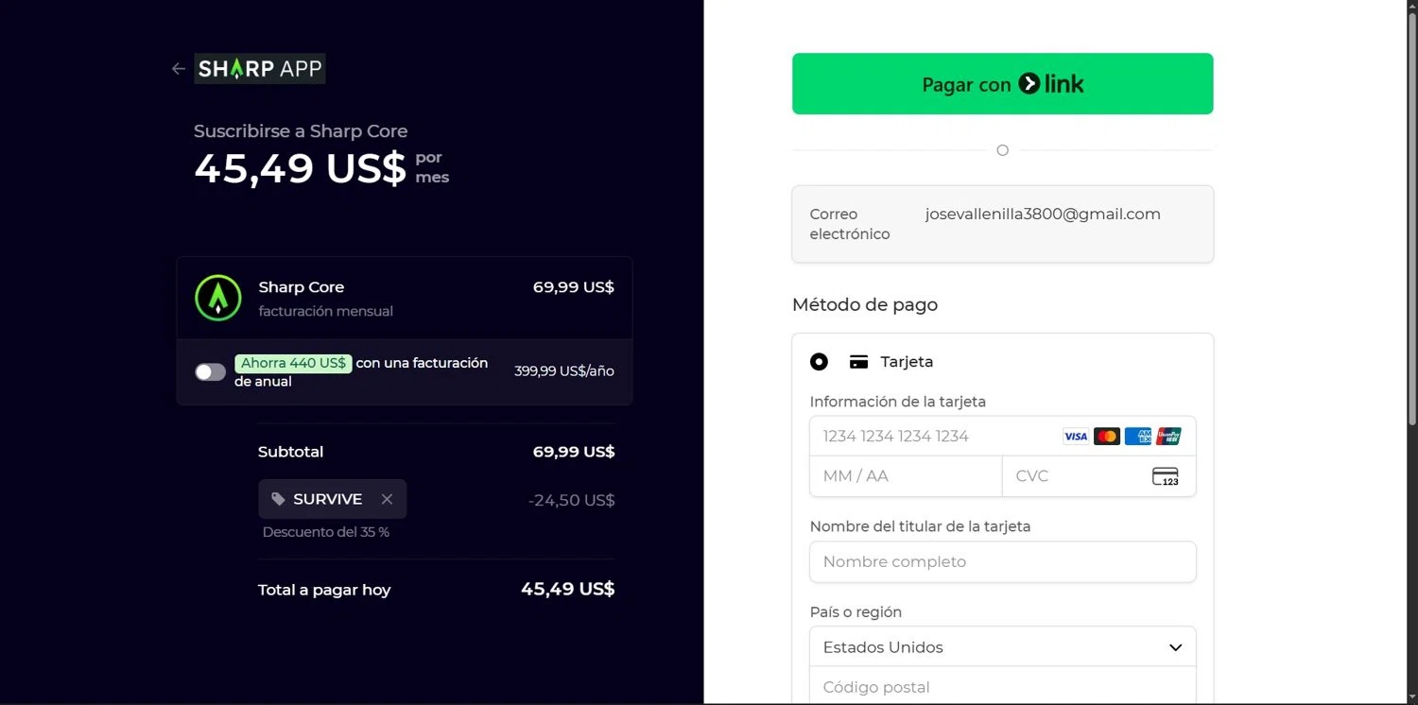Click the tag icon on SURVIVE coupon
Image resolution: width=1418 pixels, height=705 pixels.
point(278,499)
